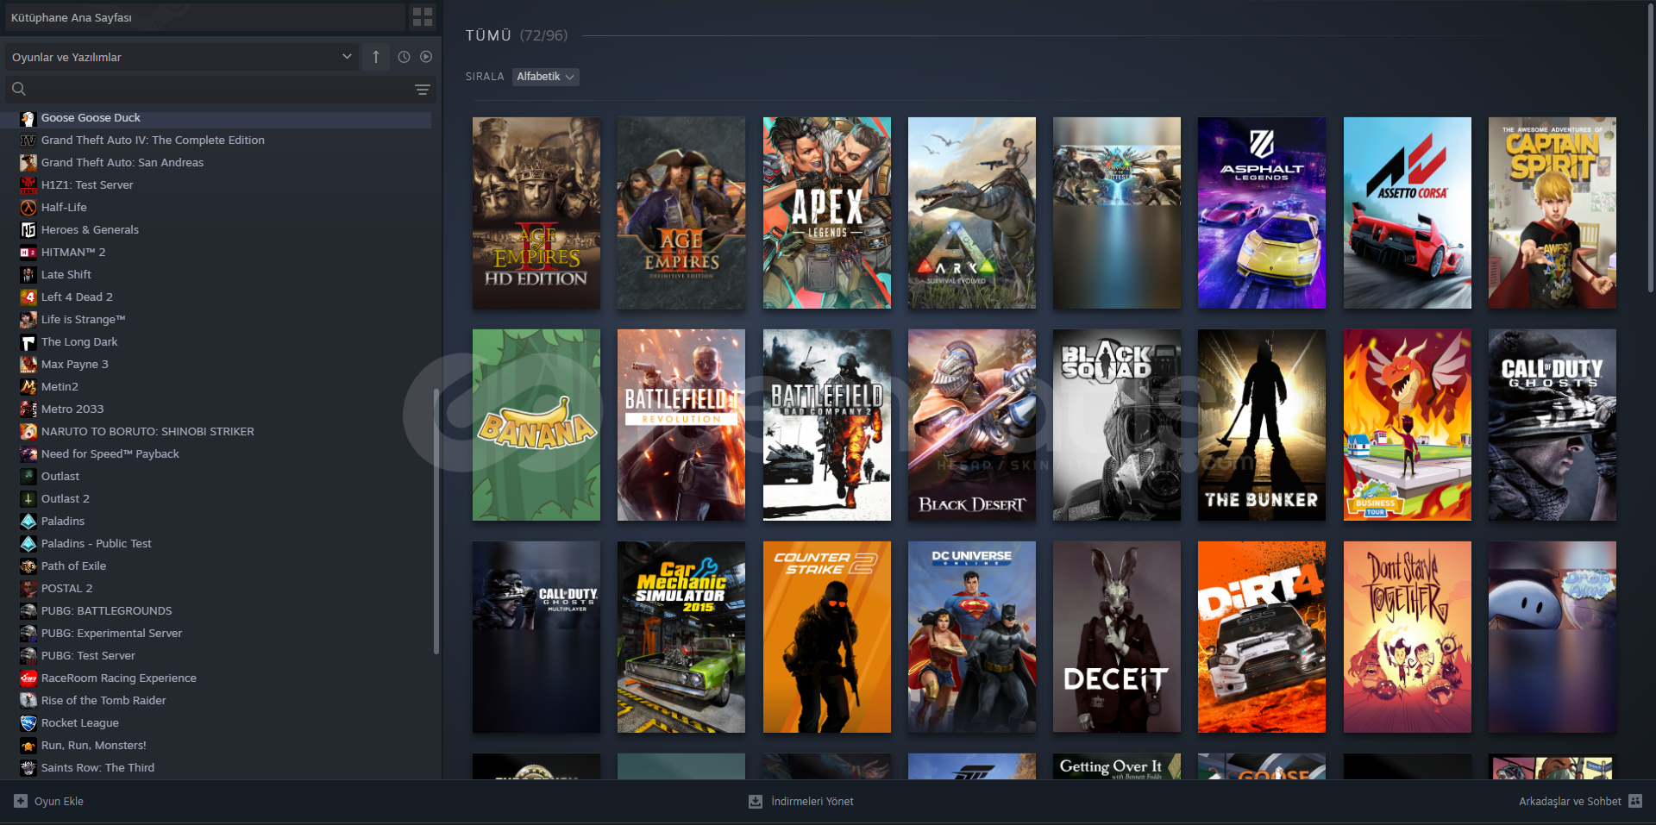The height and width of the screenshot is (825, 1656).
Task: Open İndirmeleri Yönet
Action: (x=801, y=802)
